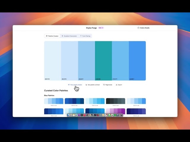Use the dark gray curated palette thumbnail
Image resolution: width=190 pixels, height=142 pixels.
tap(115, 101)
